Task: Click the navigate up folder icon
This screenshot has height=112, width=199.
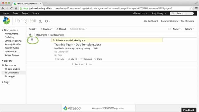Action: tap(30, 35)
